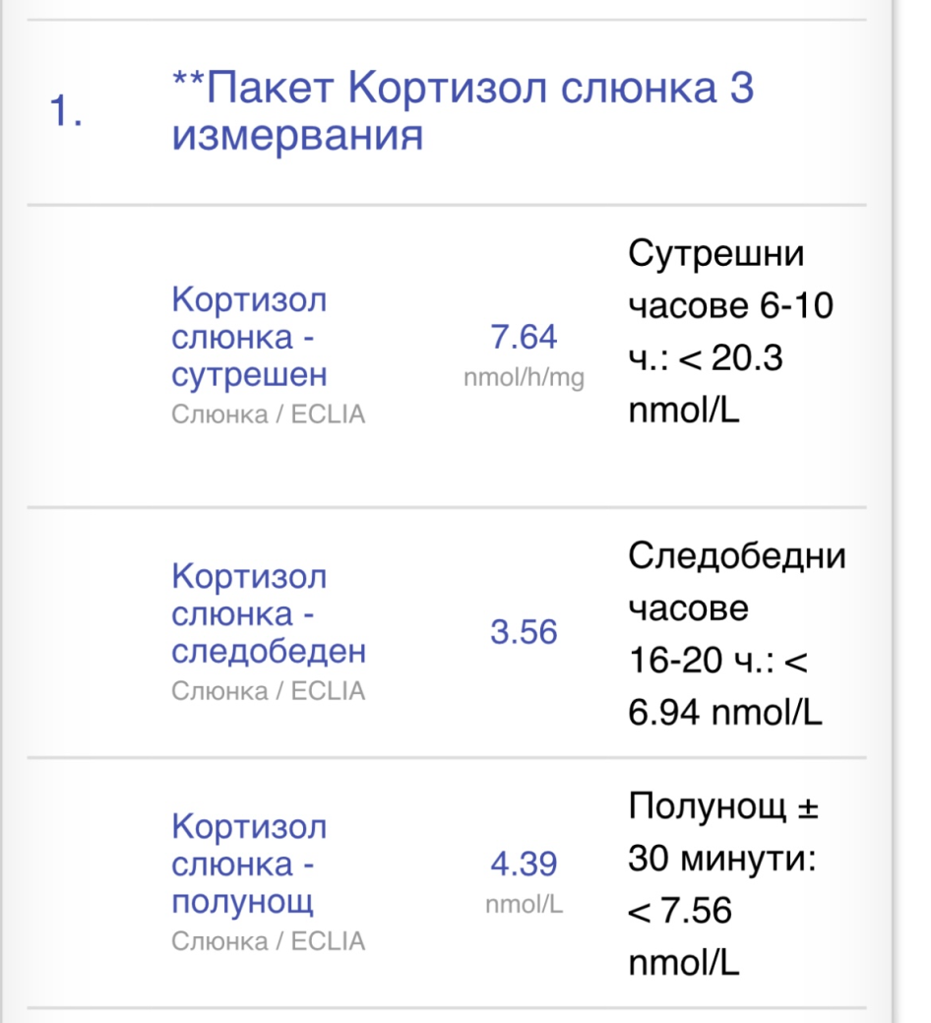The image size is (931, 1023).
Task: Click the < 6.94 nmol/L limit text
Action: pos(725,686)
